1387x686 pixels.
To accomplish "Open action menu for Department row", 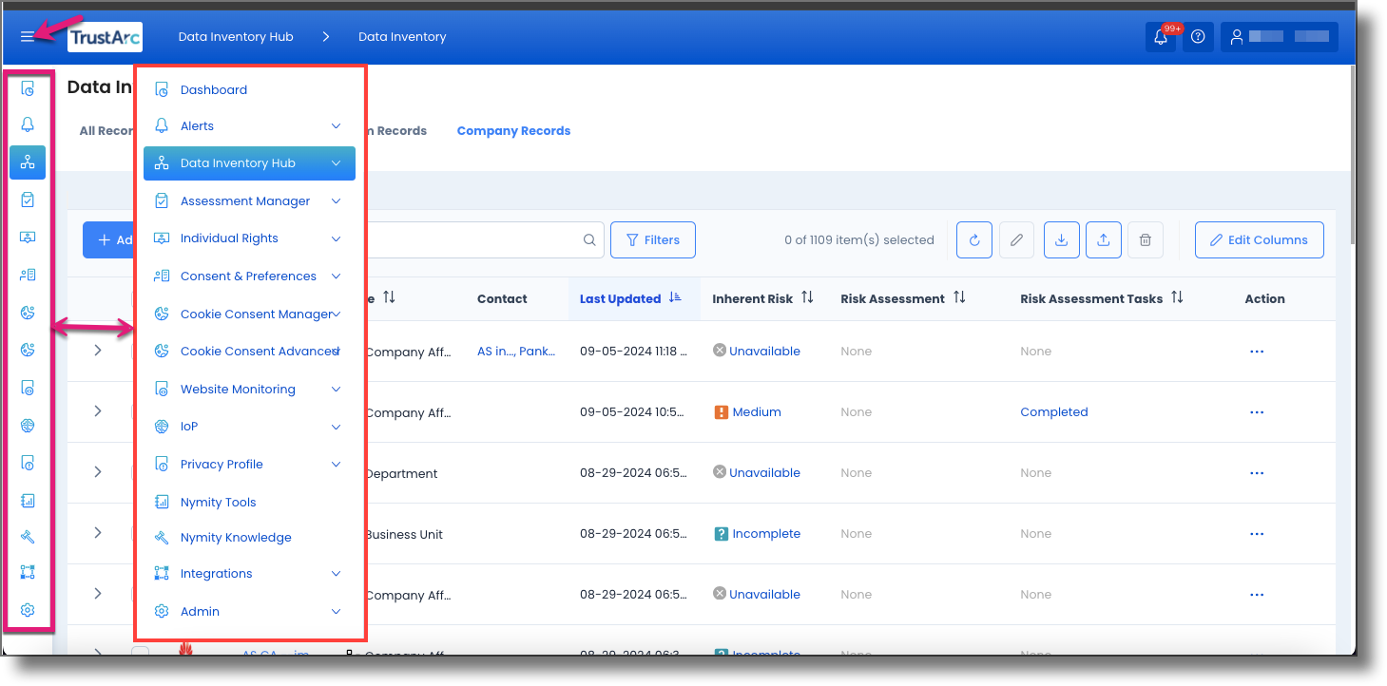I will (1257, 473).
